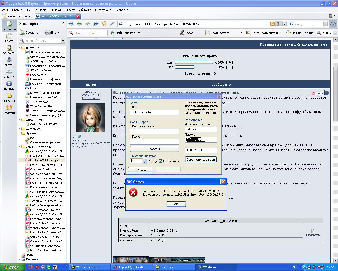Open Call of Duty 2 SIBNET bookmark
Viewport: 338px width, 271px height.
pos(44,124)
